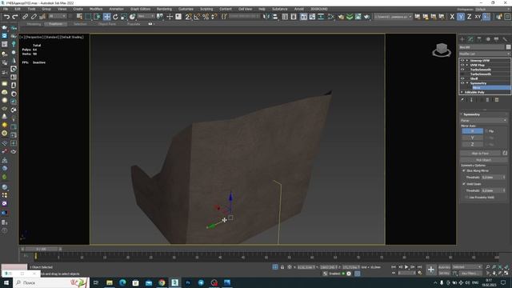Open the Render Setup teapot icon
512x288 pixels.
(341, 17)
